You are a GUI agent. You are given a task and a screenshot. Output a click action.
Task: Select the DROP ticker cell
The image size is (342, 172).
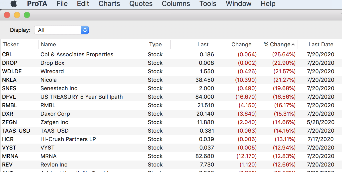[x=10, y=63]
